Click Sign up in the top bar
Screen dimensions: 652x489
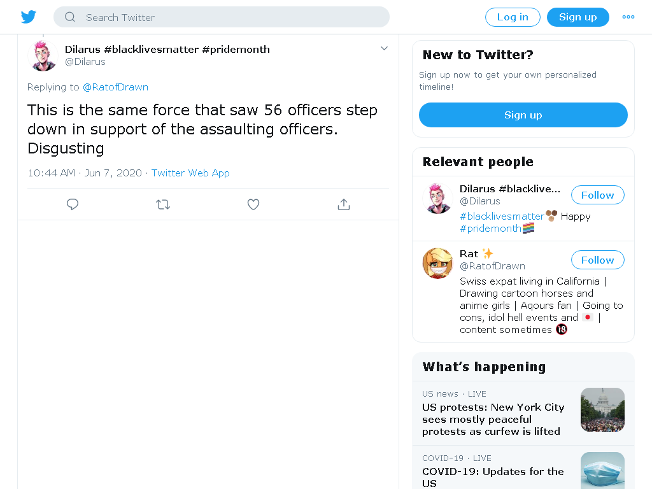click(578, 17)
